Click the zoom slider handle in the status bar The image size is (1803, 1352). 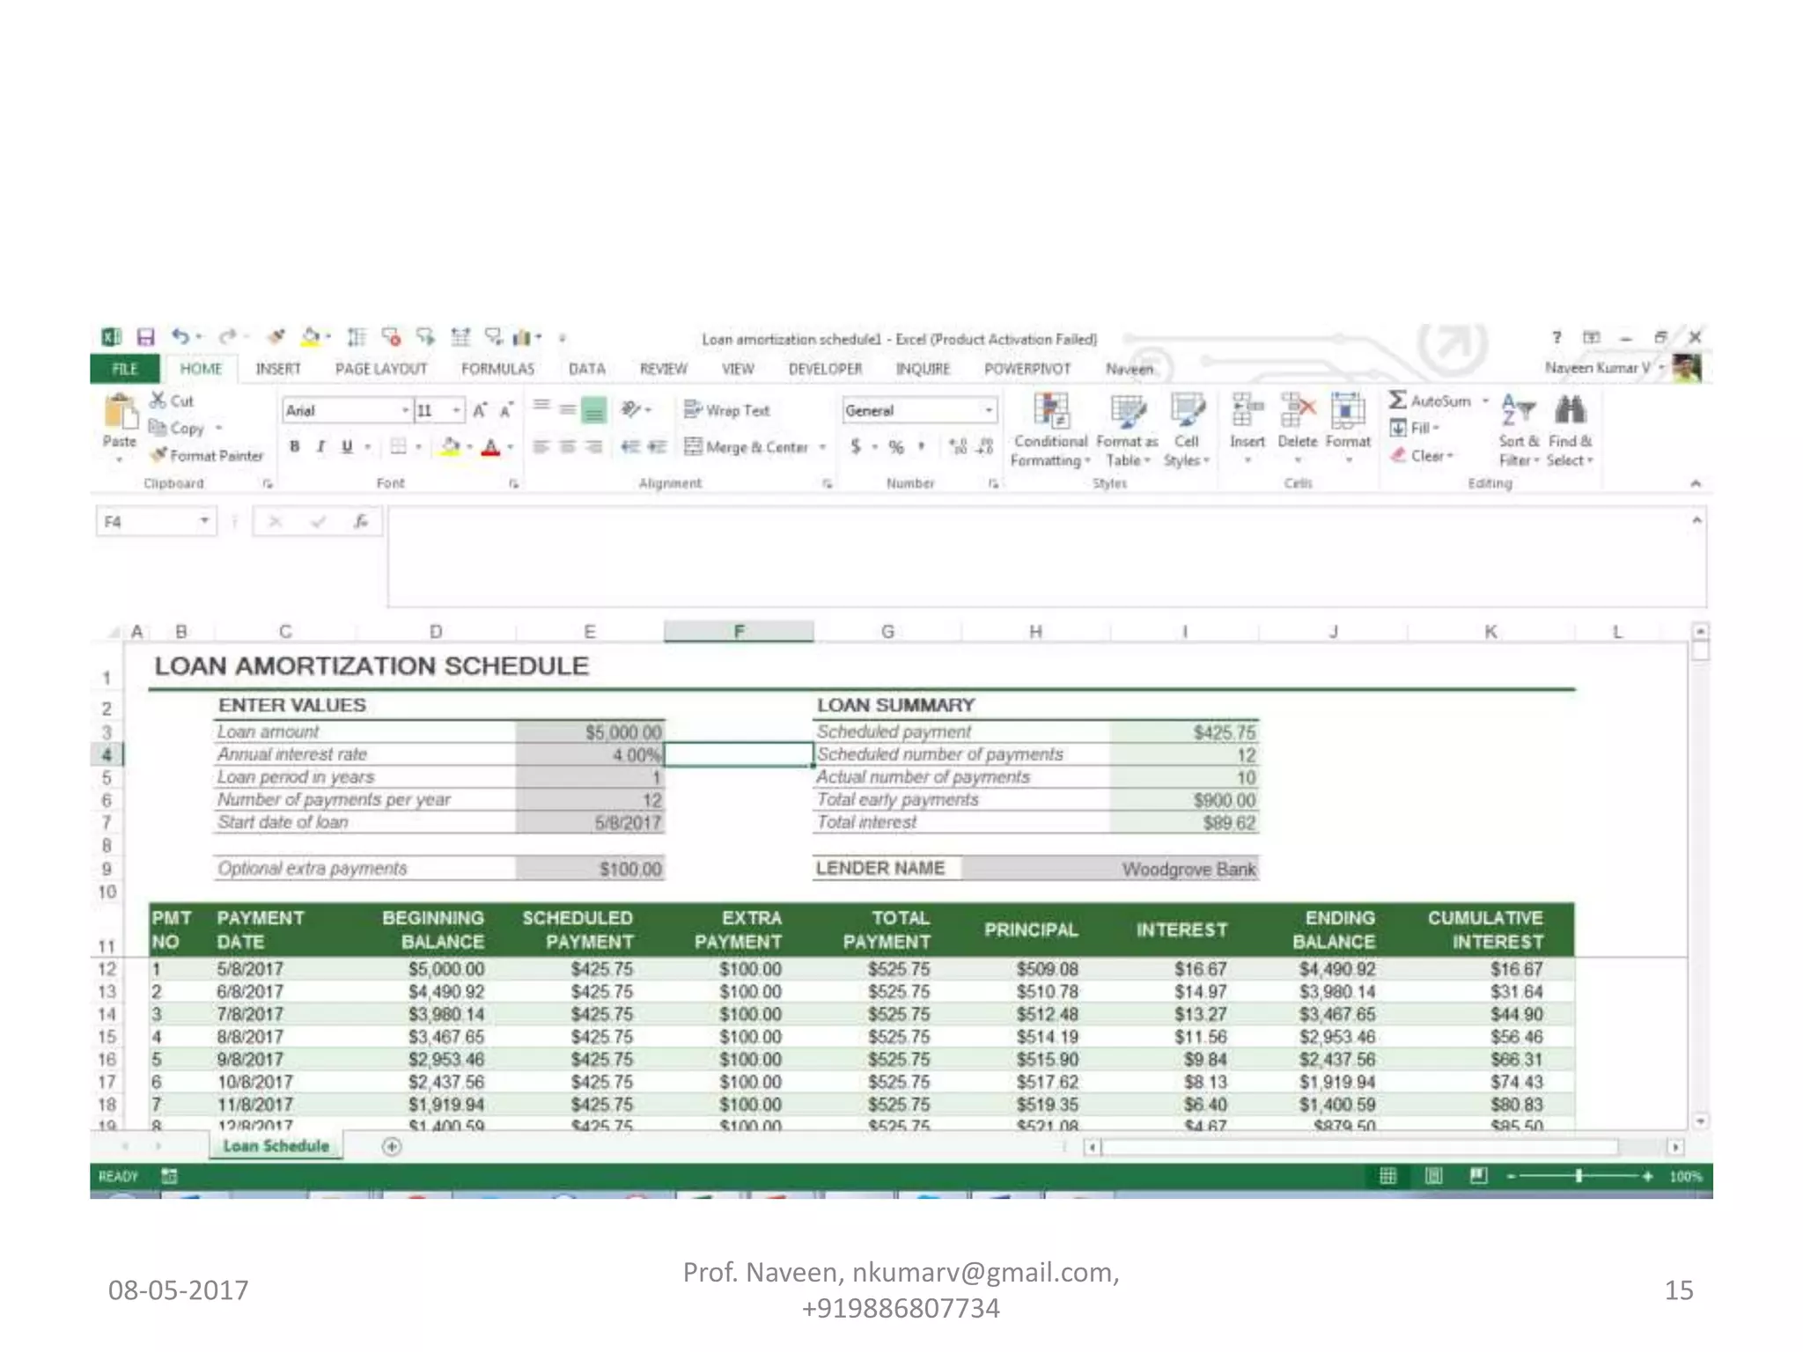tap(1579, 1176)
